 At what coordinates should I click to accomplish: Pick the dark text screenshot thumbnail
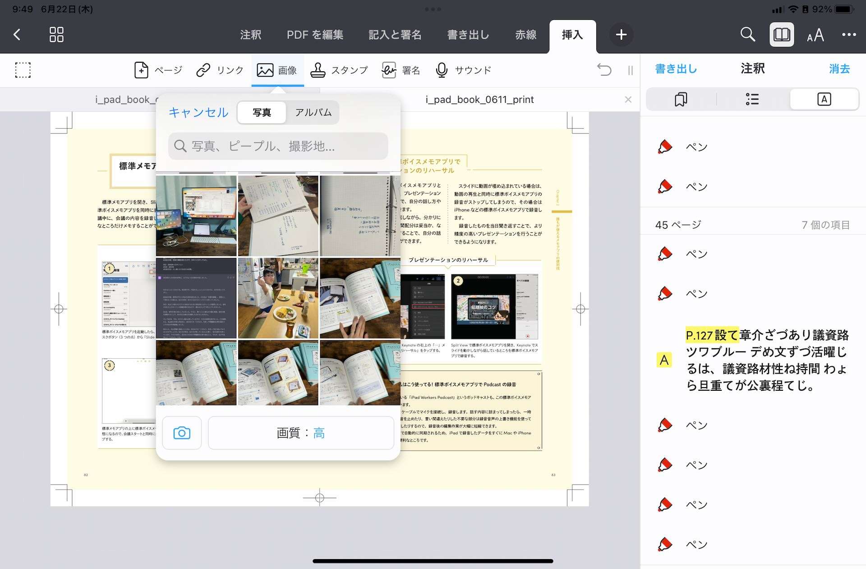click(x=196, y=298)
